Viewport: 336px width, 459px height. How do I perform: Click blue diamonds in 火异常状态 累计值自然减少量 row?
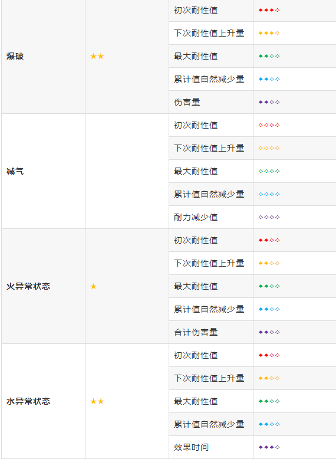(x=269, y=309)
